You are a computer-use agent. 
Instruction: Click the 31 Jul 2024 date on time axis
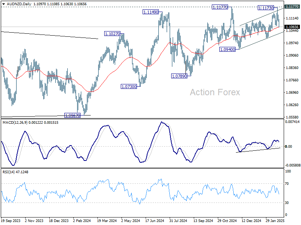[x=178, y=220]
